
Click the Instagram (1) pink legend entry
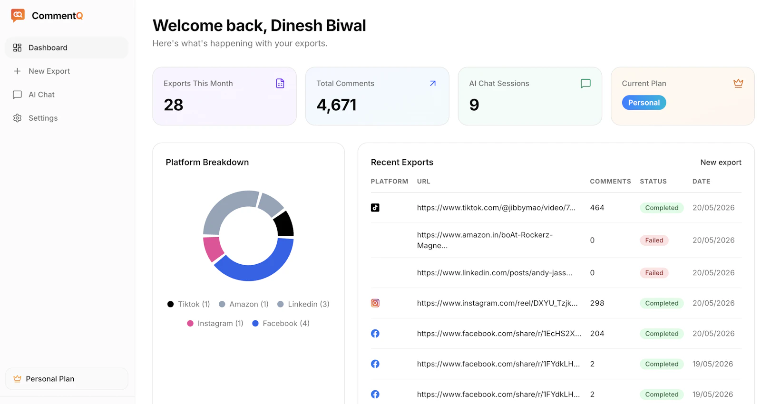pos(215,323)
